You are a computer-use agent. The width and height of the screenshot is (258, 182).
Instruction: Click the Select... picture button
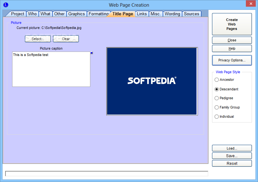(x=38, y=39)
